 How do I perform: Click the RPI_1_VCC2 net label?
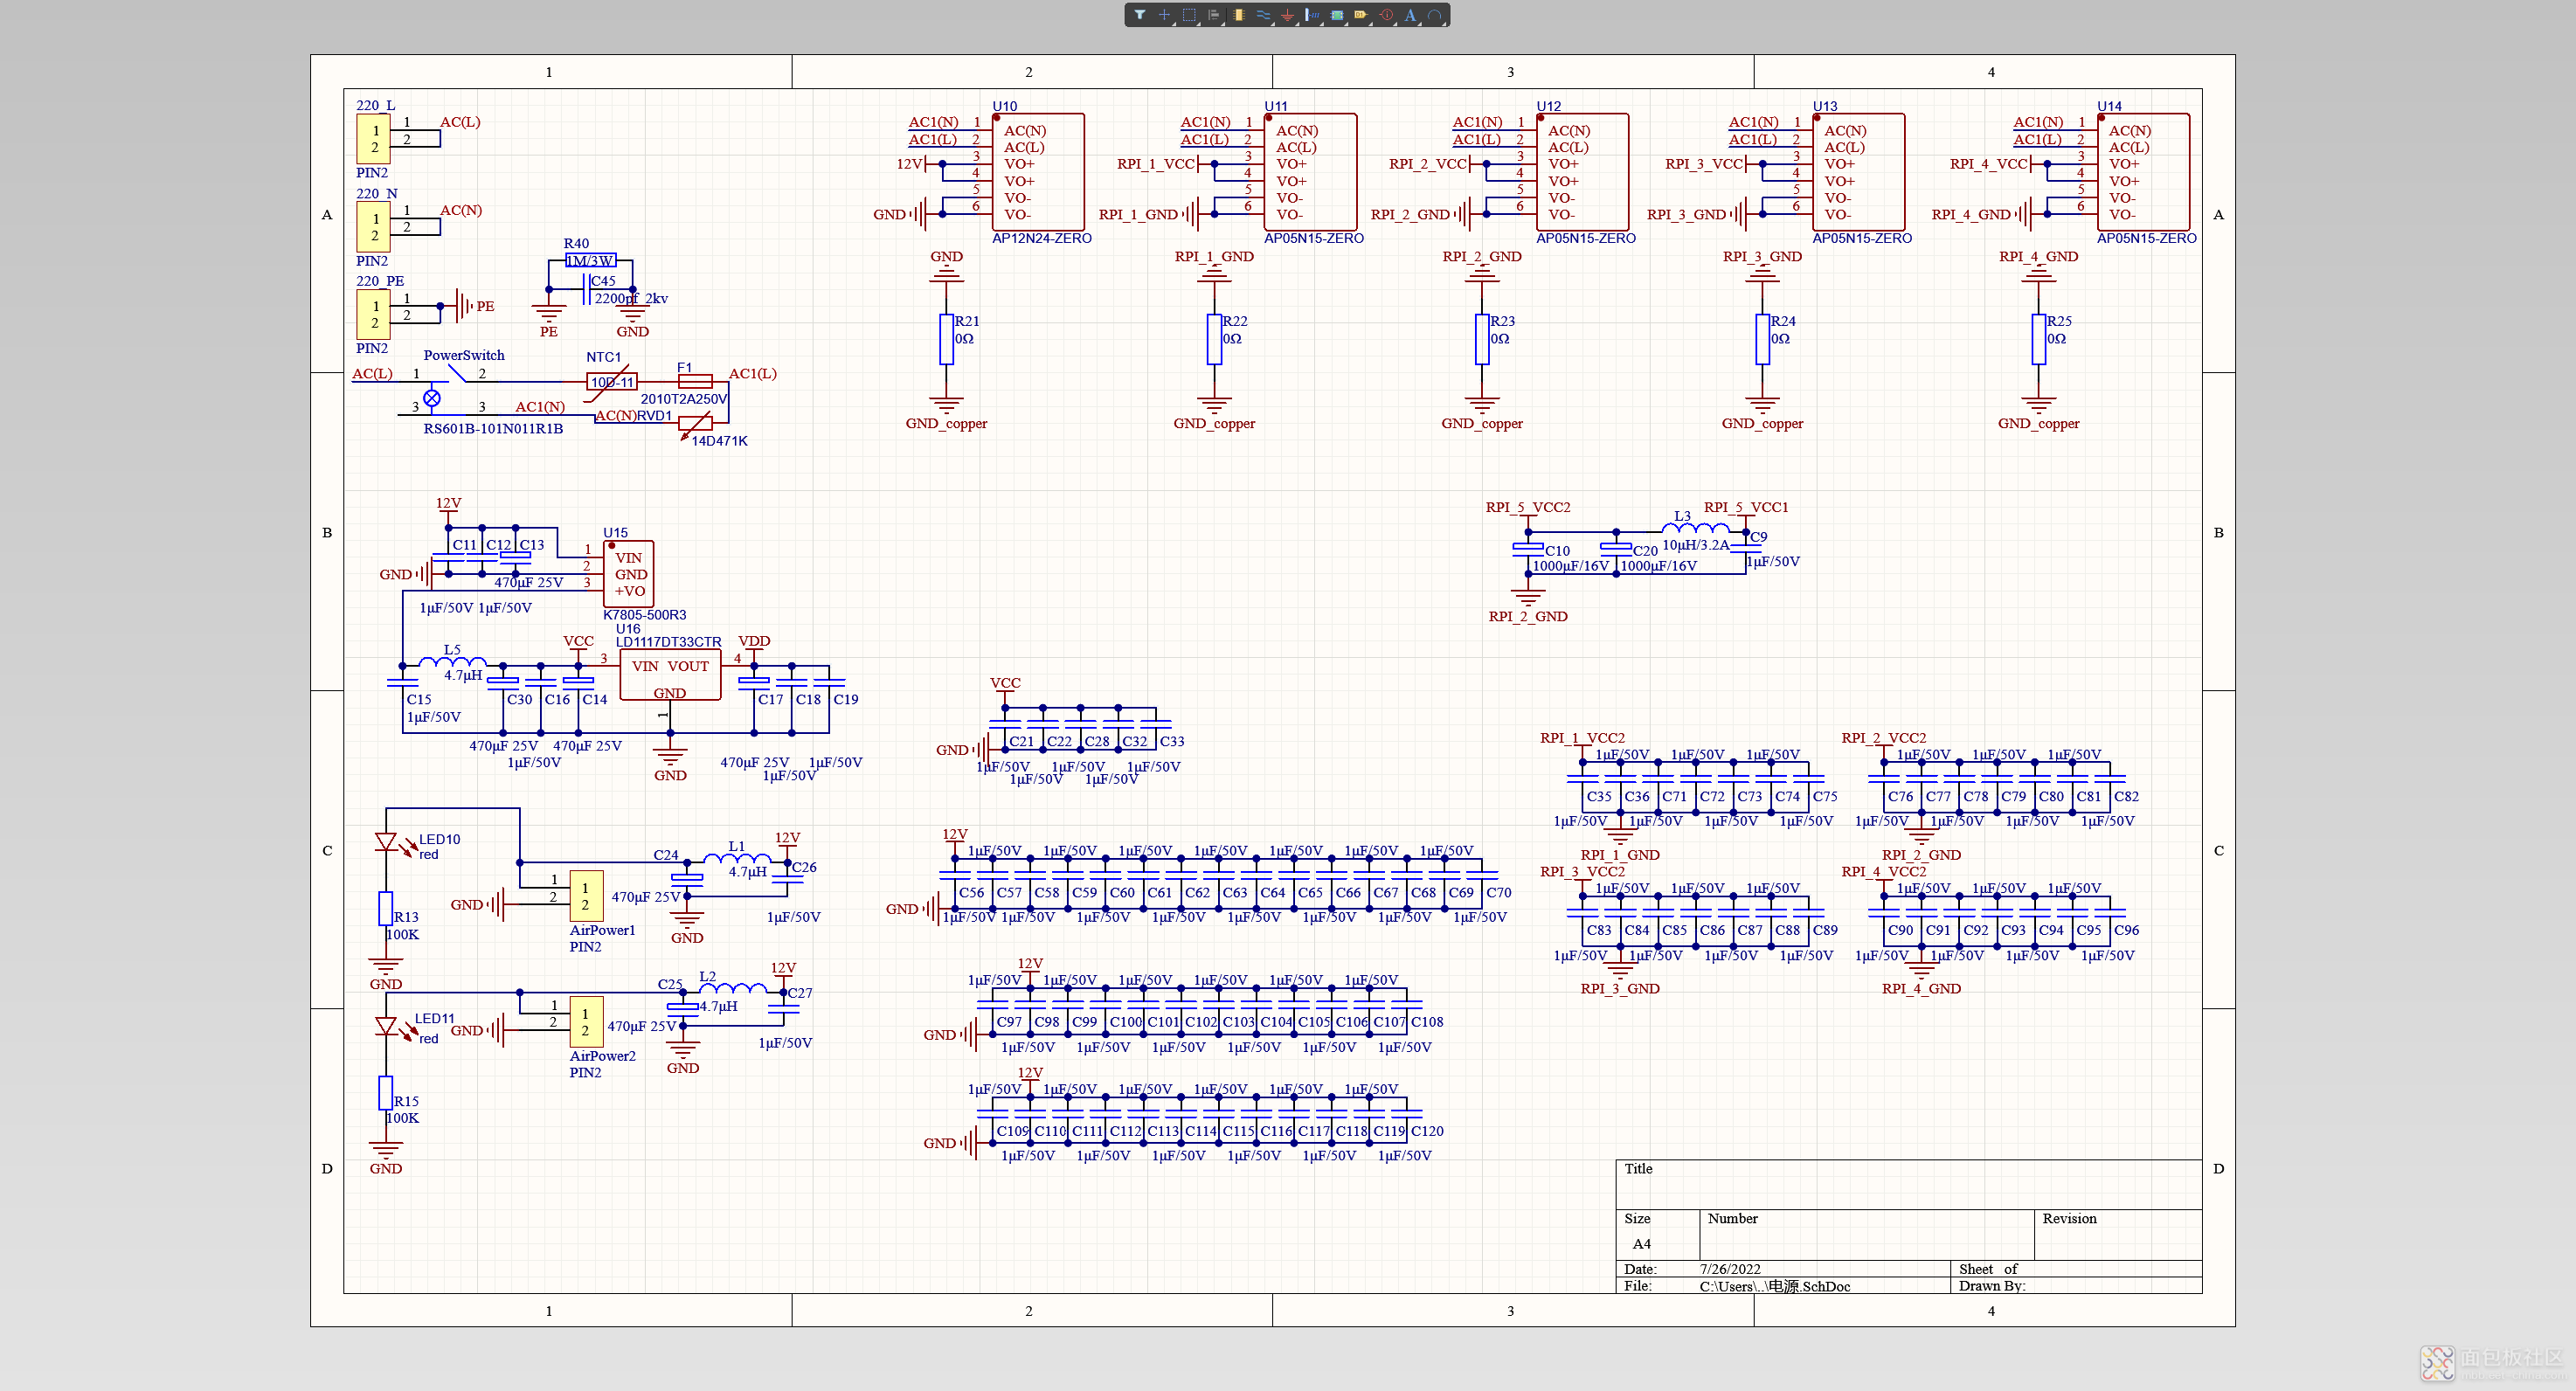pyautogui.click(x=1582, y=738)
